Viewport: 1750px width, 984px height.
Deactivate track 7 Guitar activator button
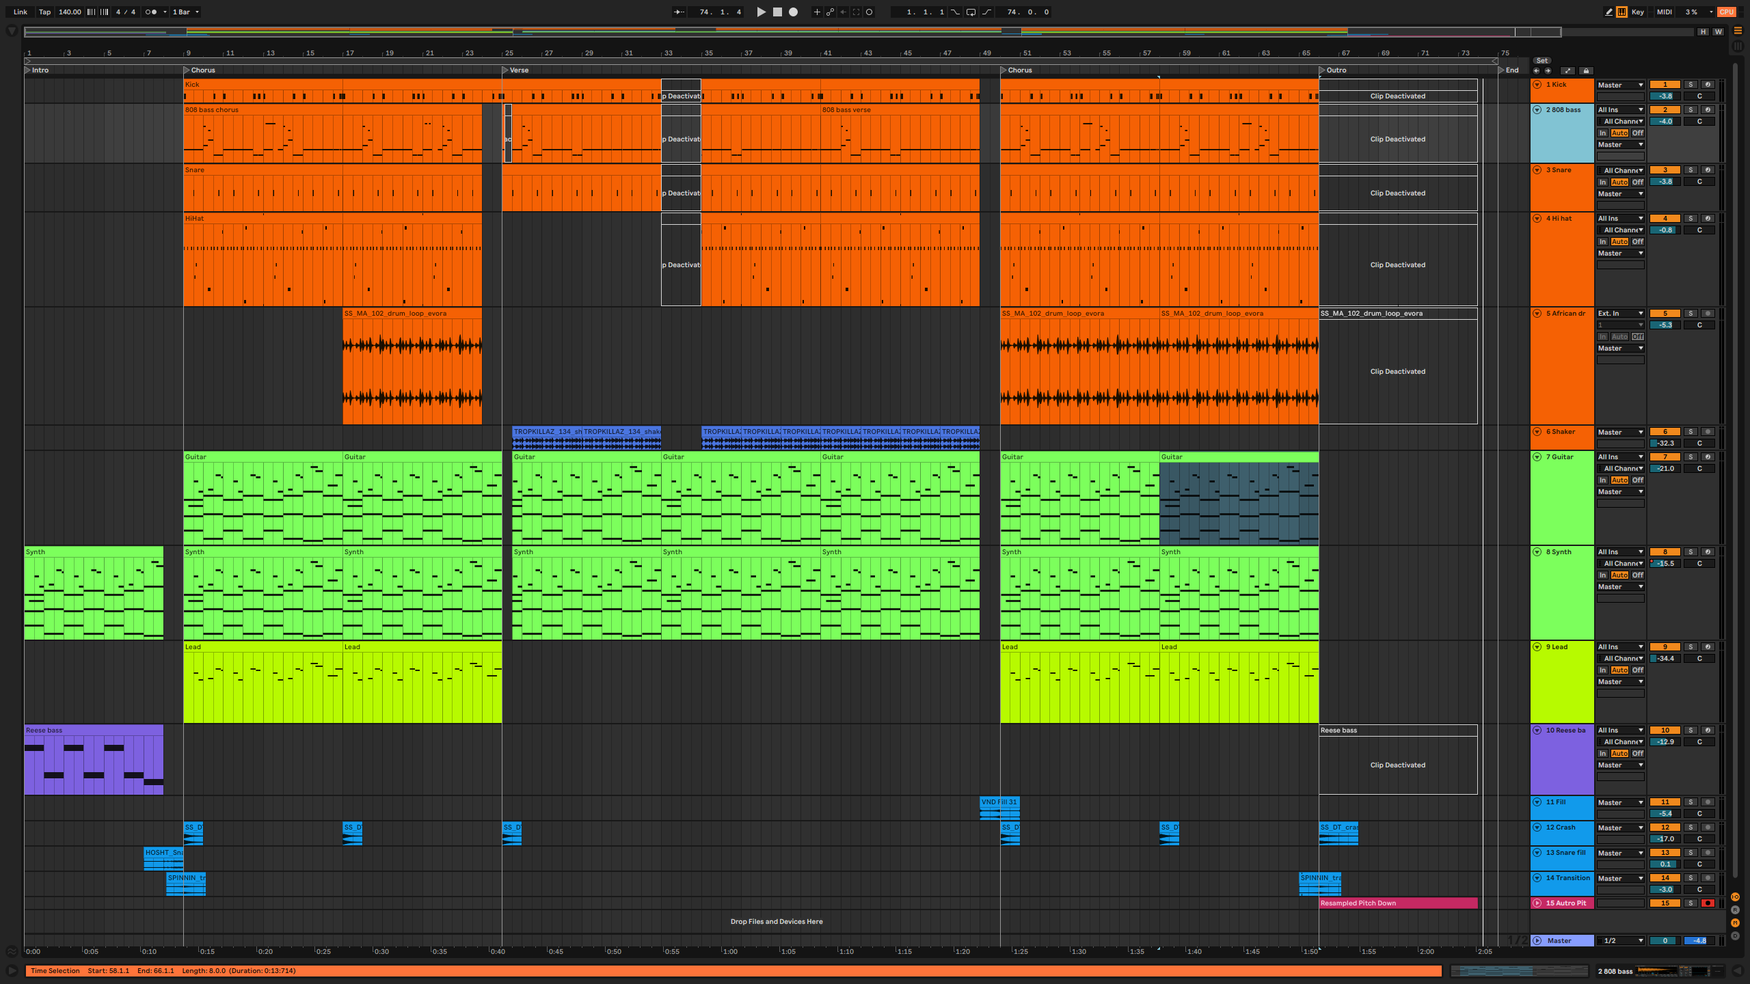click(1665, 456)
